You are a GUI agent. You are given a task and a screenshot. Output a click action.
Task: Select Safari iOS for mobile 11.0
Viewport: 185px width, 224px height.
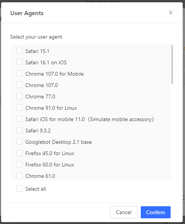(19, 119)
